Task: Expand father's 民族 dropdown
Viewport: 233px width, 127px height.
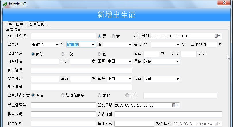Action: (177, 79)
